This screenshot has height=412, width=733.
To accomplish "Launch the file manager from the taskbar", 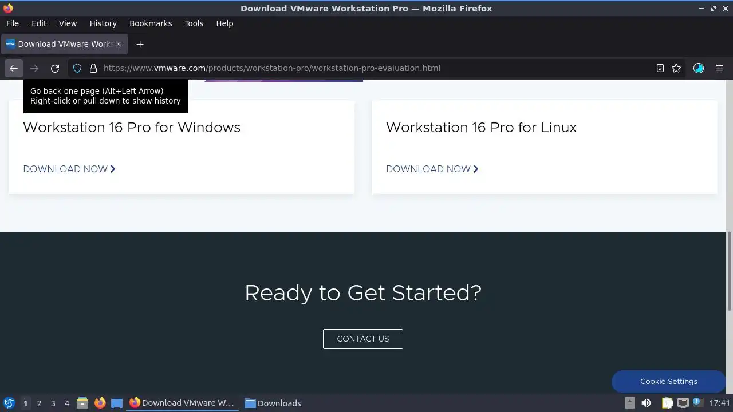I will tap(82, 403).
